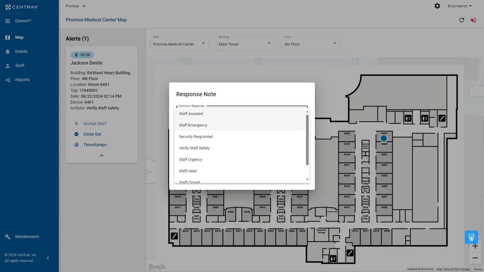Viewport: 484px width, 272px height.
Task: Click the Promise Medical Center Map title
Action: pyautogui.click(x=96, y=20)
